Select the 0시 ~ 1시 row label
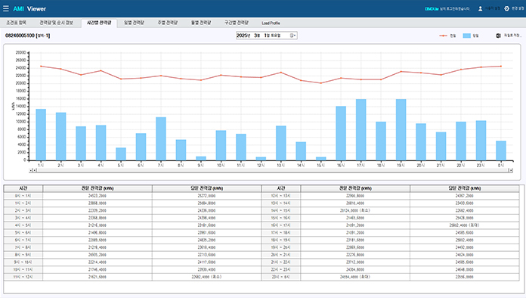This screenshot has height=298, width=526. pyautogui.click(x=23, y=196)
